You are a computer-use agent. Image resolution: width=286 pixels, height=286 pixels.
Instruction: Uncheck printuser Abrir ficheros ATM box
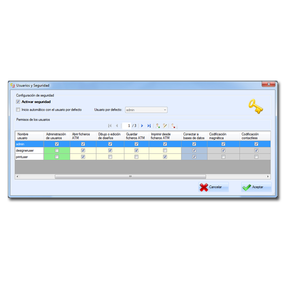[83, 157]
